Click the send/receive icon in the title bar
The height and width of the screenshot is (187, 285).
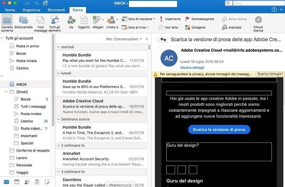point(45,3)
